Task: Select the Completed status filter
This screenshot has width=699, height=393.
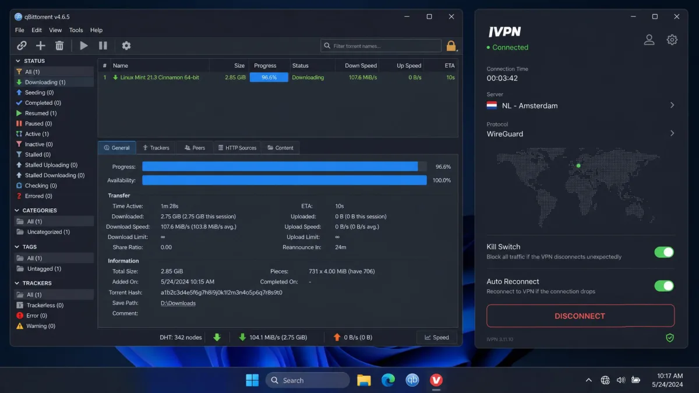Action: click(x=54, y=103)
